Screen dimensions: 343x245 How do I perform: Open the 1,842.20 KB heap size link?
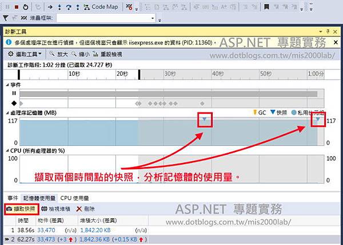click(x=95, y=230)
